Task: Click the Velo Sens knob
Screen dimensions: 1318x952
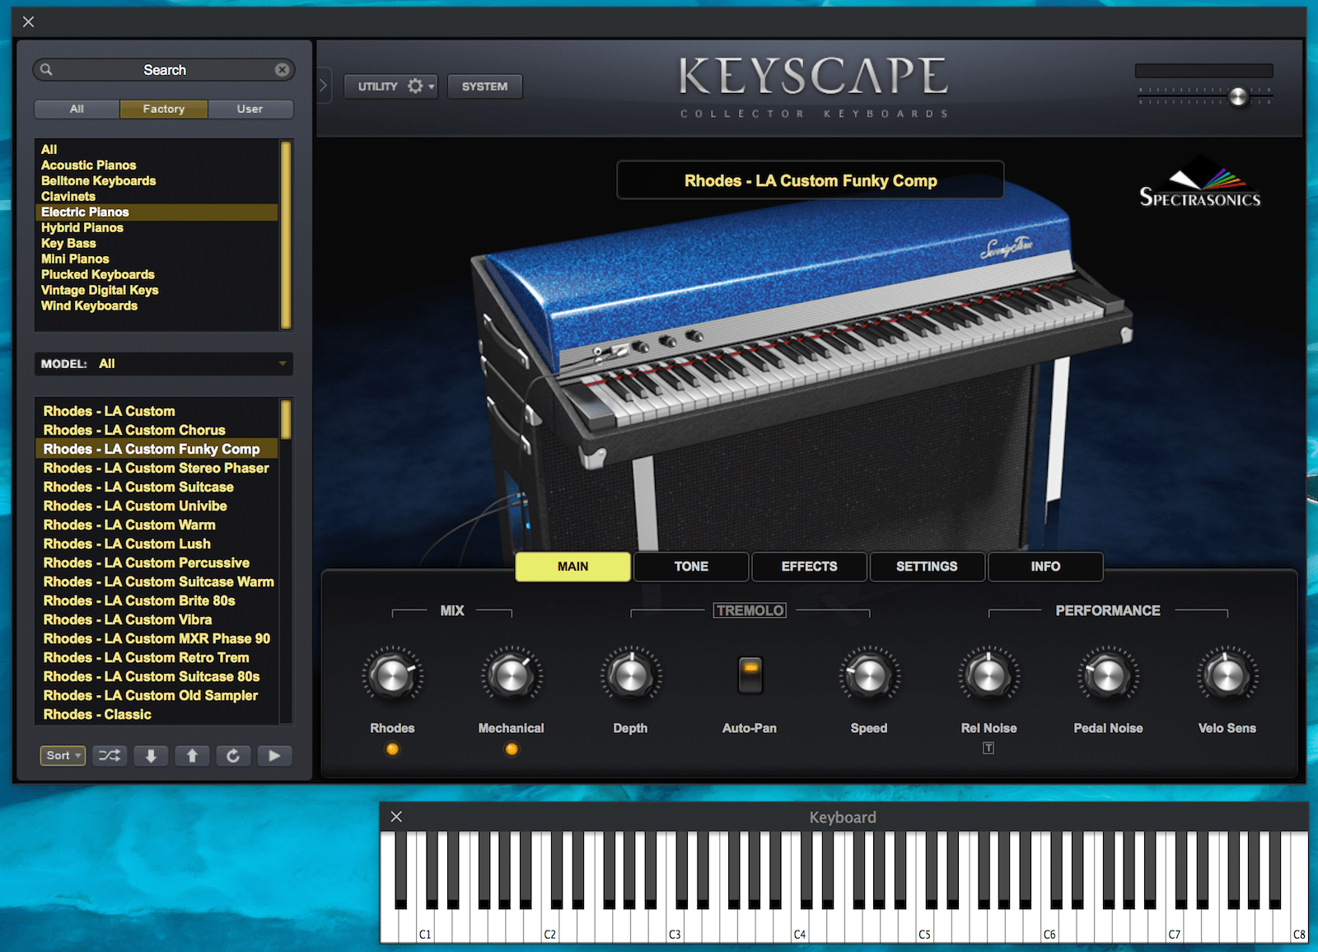Action: (1227, 675)
